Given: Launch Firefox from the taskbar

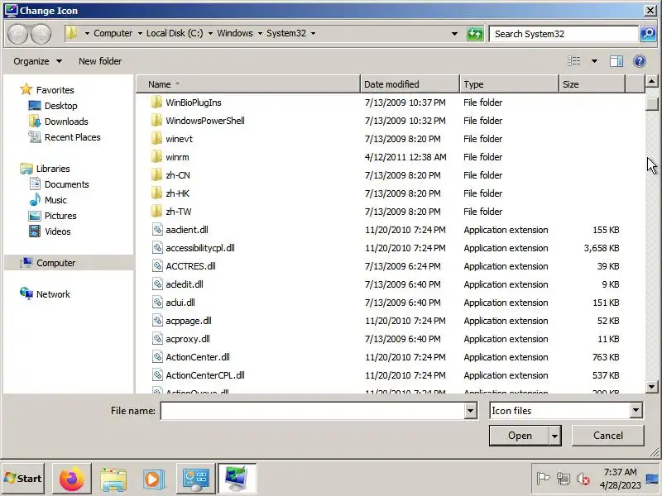Looking at the screenshot, I should pyautogui.click(x=71, y=479).
